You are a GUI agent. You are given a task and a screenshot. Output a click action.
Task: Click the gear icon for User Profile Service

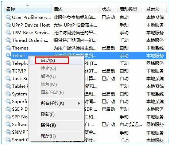click(x=8, y=17)
